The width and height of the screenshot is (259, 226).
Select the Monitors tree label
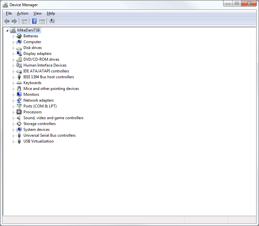[x=31, y=94]
